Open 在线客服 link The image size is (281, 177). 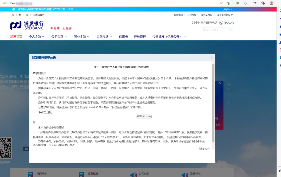(192, 15)
